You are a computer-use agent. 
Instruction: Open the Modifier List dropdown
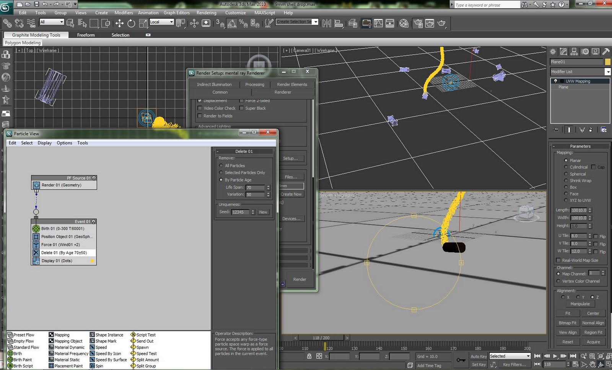click(x=607, y=72)
